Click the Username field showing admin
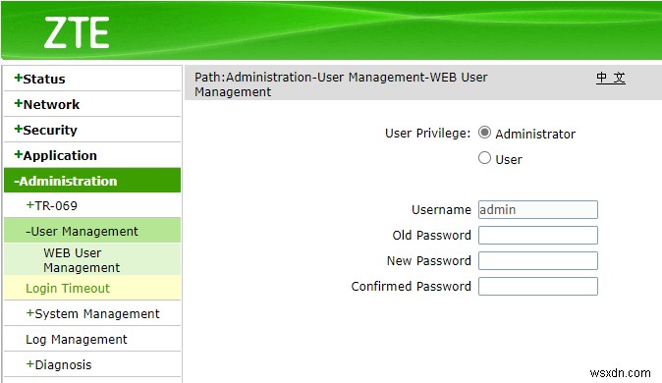Image resolution: width=662 pixels, height=383 pixels. coord(538,209)
